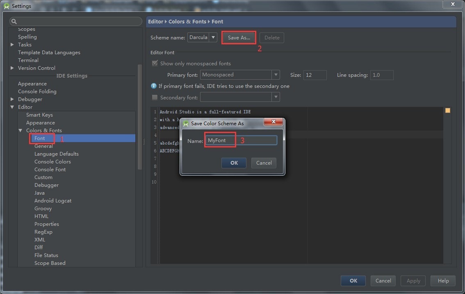Collapse the Colors & Fonts node

coord(21,131)
